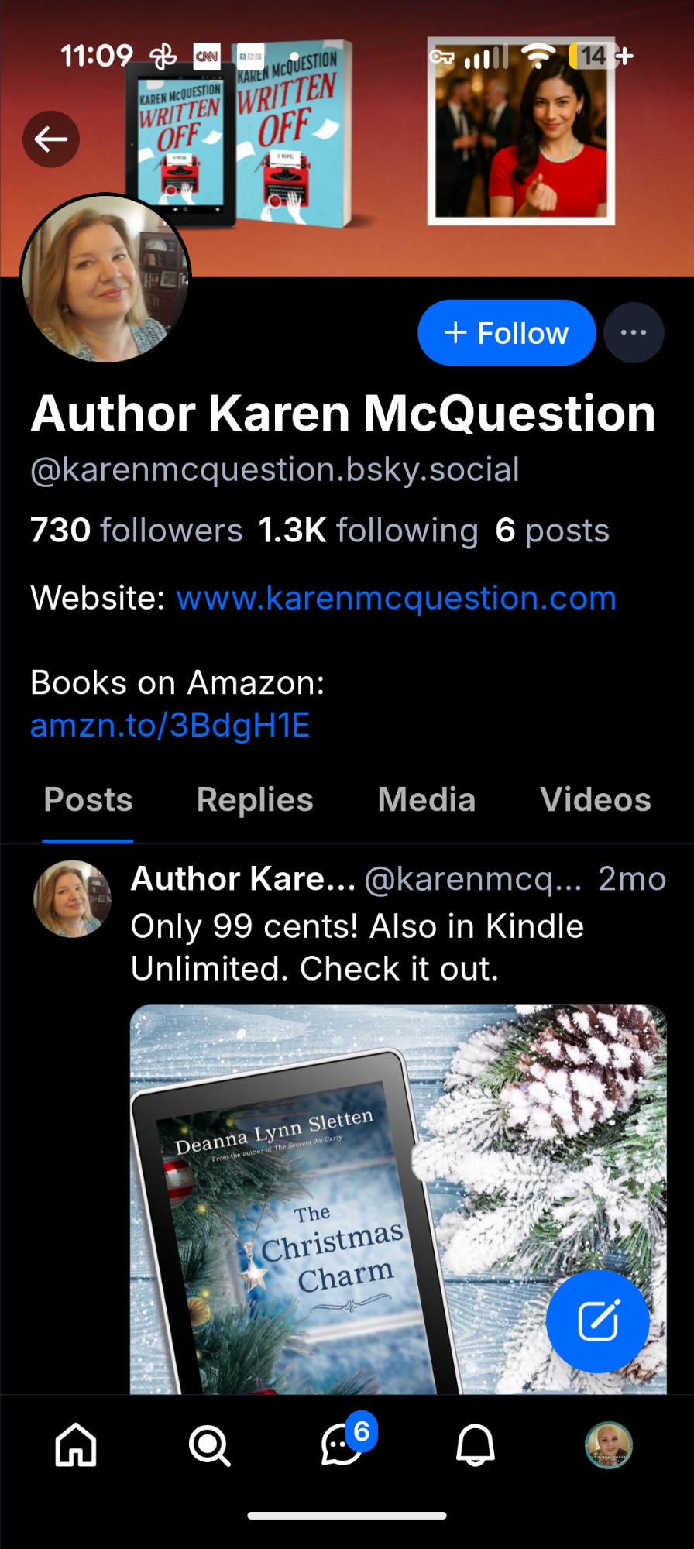Image resolution: width=694 pixels, height=1549 pixels.
Task: View the 1.3K following list
Action: [x=369, y=531]
